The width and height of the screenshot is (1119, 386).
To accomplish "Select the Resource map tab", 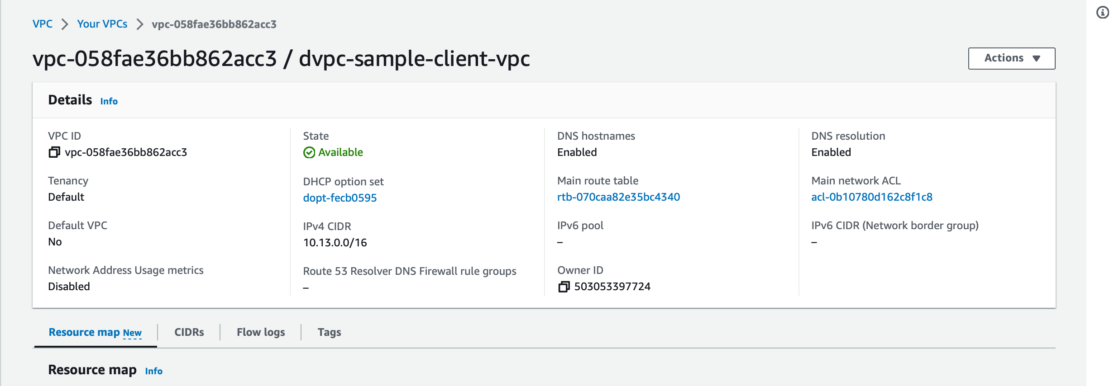I will tap(95, 333).
